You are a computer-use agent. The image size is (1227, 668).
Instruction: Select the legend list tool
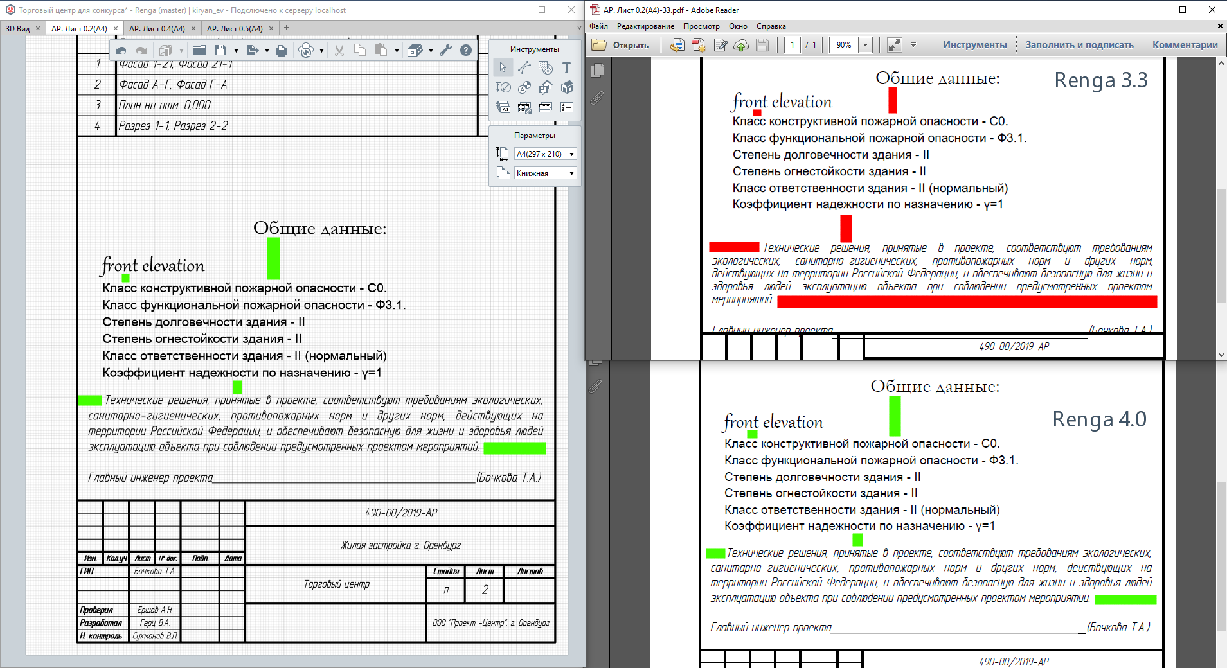[x=567, y=107]
